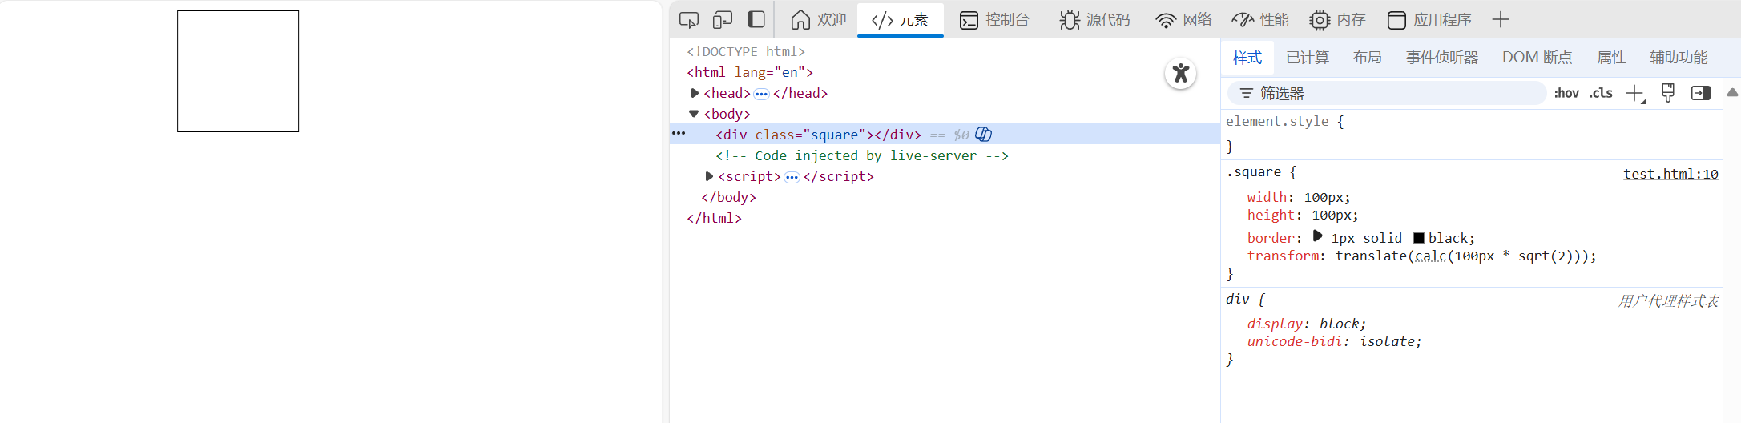Add a new style rule plus icon
This screenshot has width=1741, height=423.
pyautogui.click(x=1635, y=94)
